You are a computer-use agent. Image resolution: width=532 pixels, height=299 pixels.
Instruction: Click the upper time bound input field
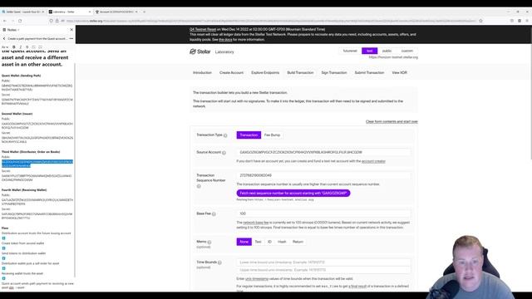click(323, 270)
